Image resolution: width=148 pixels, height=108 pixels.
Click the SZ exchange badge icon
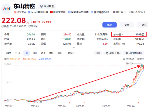(x=15, y=12)
